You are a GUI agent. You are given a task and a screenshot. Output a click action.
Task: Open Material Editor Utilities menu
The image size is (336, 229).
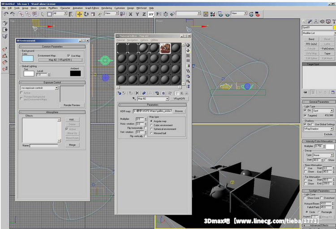154,40
